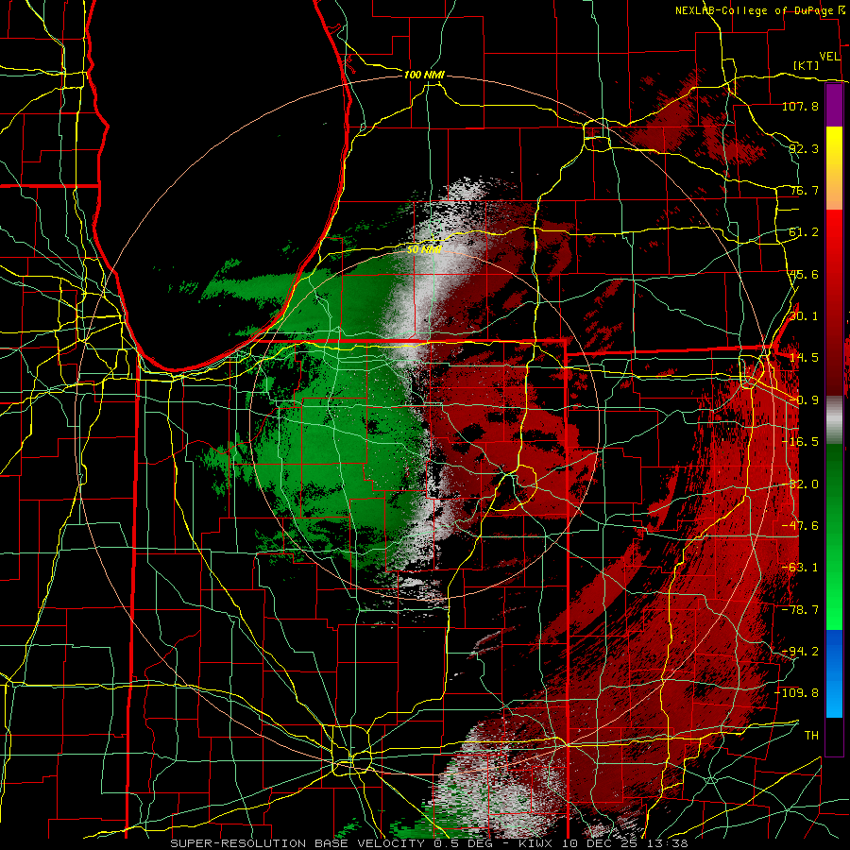The image size is (850, 850).
Task: Click the -47.6 scale value
Action: coord(800,526)
